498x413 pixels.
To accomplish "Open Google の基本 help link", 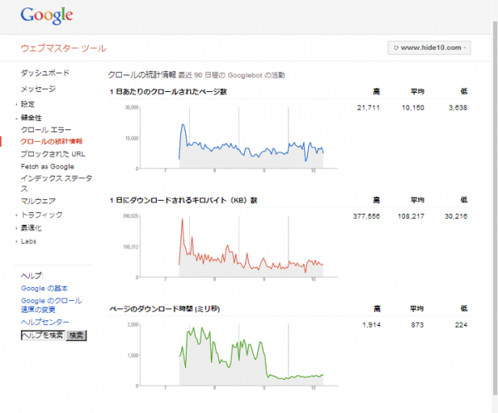I will click(x=45, y=289).
